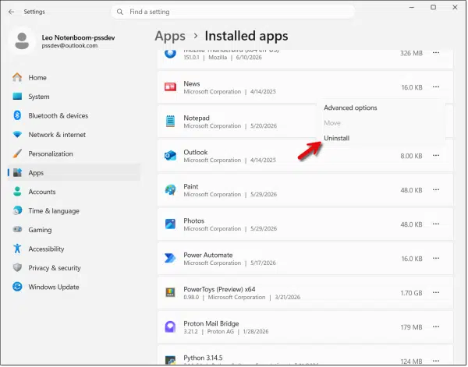Click the Accessibility figure icon
Viewport: 468px width, 367px height.
tap(17, 249)
